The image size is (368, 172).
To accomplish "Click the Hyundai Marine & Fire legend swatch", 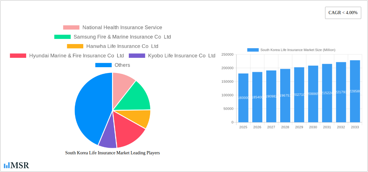I will tap(18, 56).
